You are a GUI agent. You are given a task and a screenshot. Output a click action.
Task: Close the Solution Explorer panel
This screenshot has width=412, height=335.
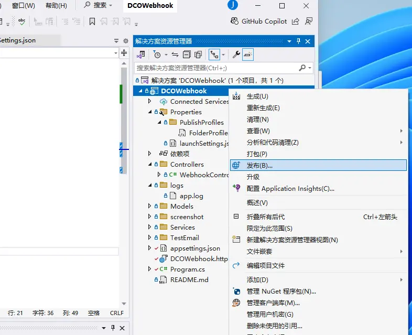click(308, 41)
